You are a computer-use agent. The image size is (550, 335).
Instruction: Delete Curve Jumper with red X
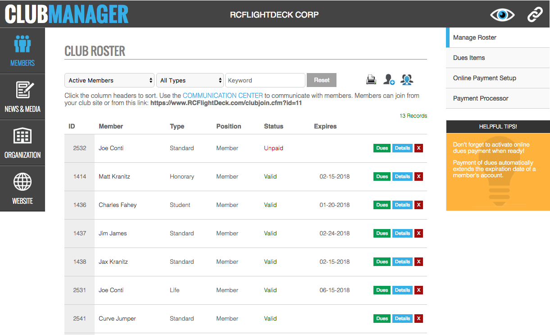click(x=418, y=318)
